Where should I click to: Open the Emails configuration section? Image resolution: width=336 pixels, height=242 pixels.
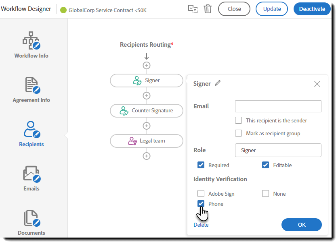click(31, 177)
